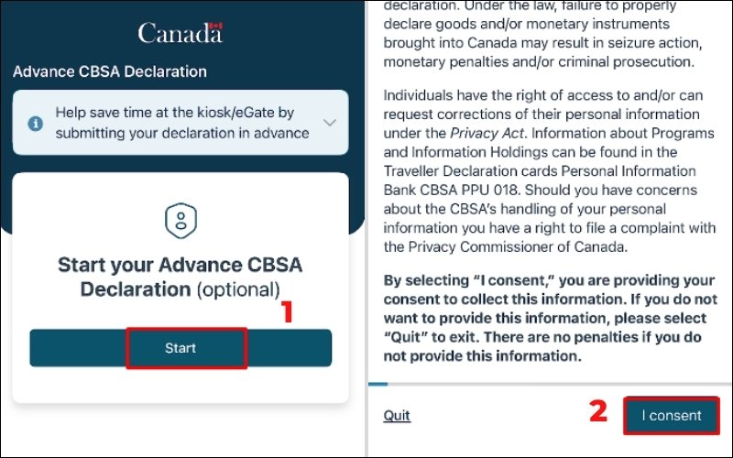The width and height of the screenshot is (733, 458).
Task: Click the Advance CBSA Declaration page title
Action: tap(110, 71)
